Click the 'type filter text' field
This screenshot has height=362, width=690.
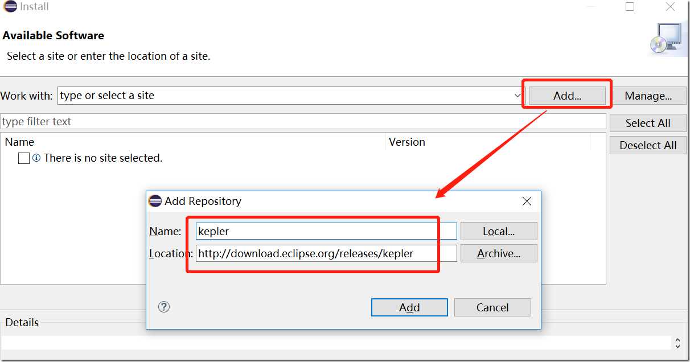[x=303, y=121]
